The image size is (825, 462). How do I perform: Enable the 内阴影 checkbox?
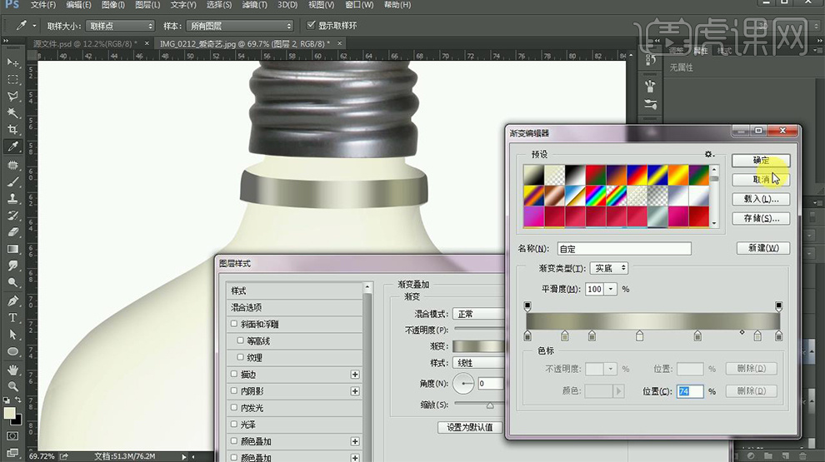click(x=234, y=391)
